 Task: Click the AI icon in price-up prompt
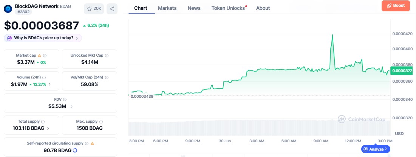pyautogui.click(x=9, y=38)
